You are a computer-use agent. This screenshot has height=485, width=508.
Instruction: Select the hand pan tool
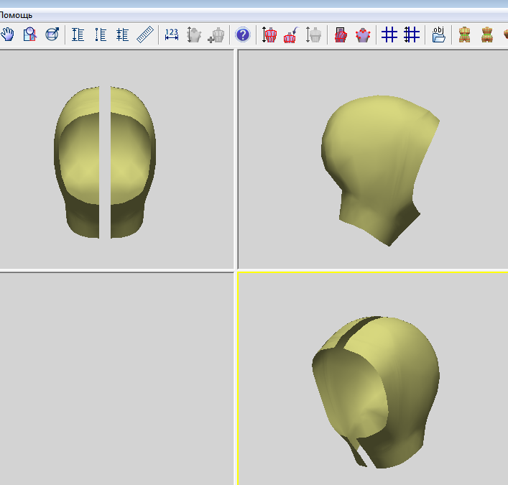click(x=8, y=34)
